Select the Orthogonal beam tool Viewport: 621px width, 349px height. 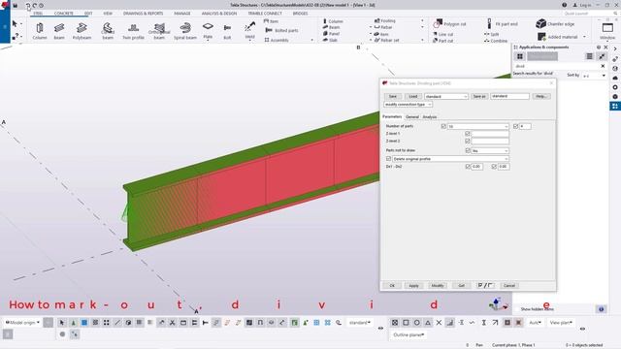click(x=159, y=31)
